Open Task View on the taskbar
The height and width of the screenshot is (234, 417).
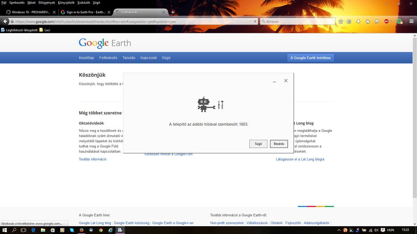(x=23, y=230)
